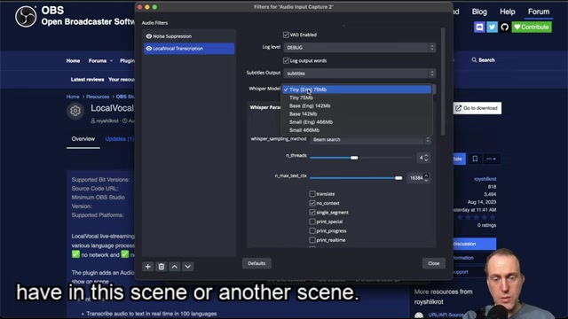
Task: Click the Defaults button
Action: (x=256, y=263)
